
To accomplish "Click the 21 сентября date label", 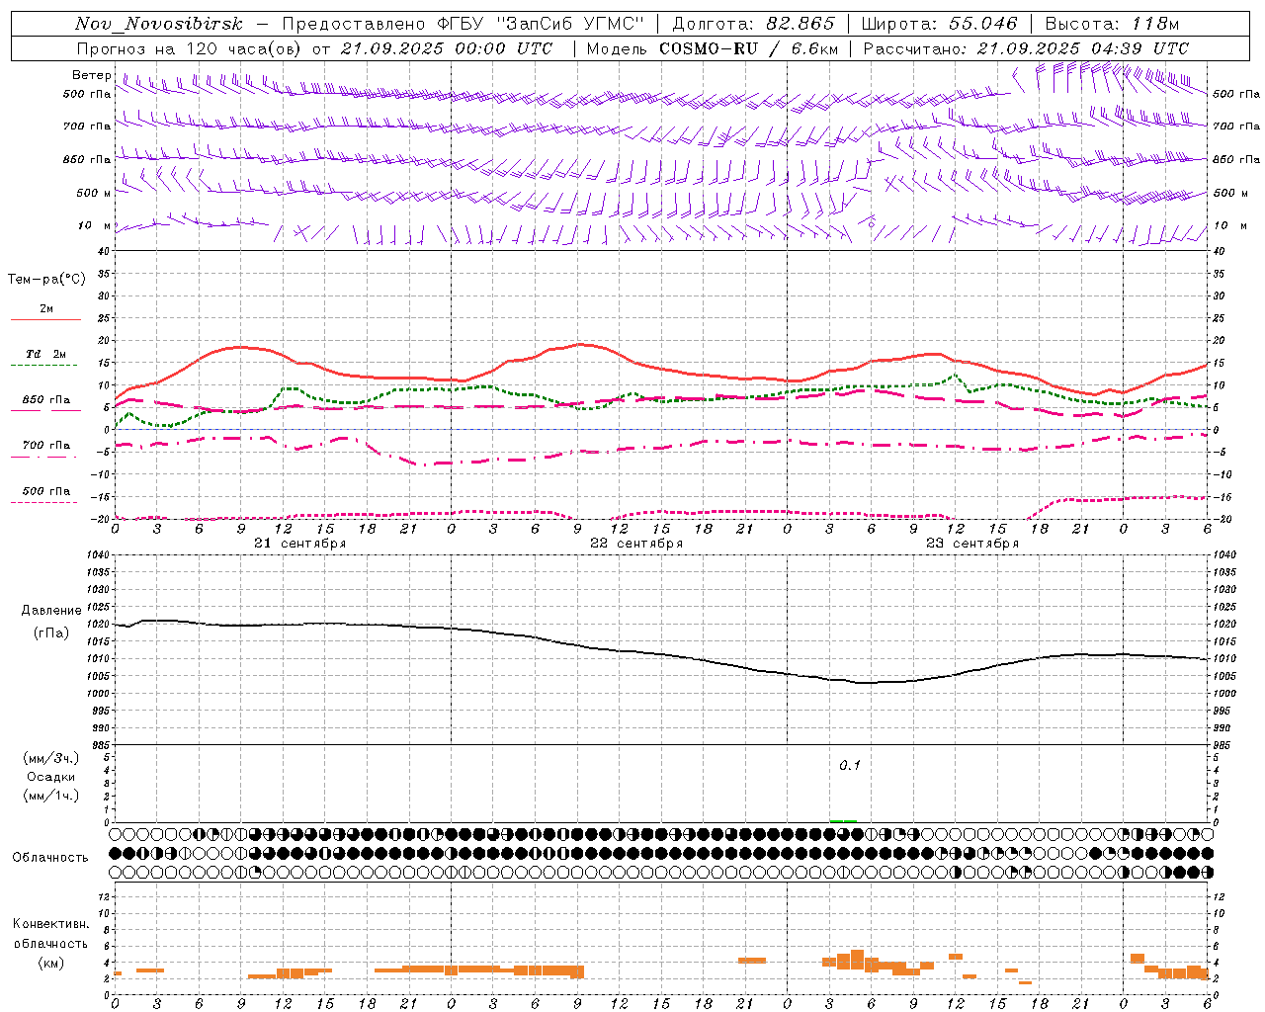I will click(299, 544).
